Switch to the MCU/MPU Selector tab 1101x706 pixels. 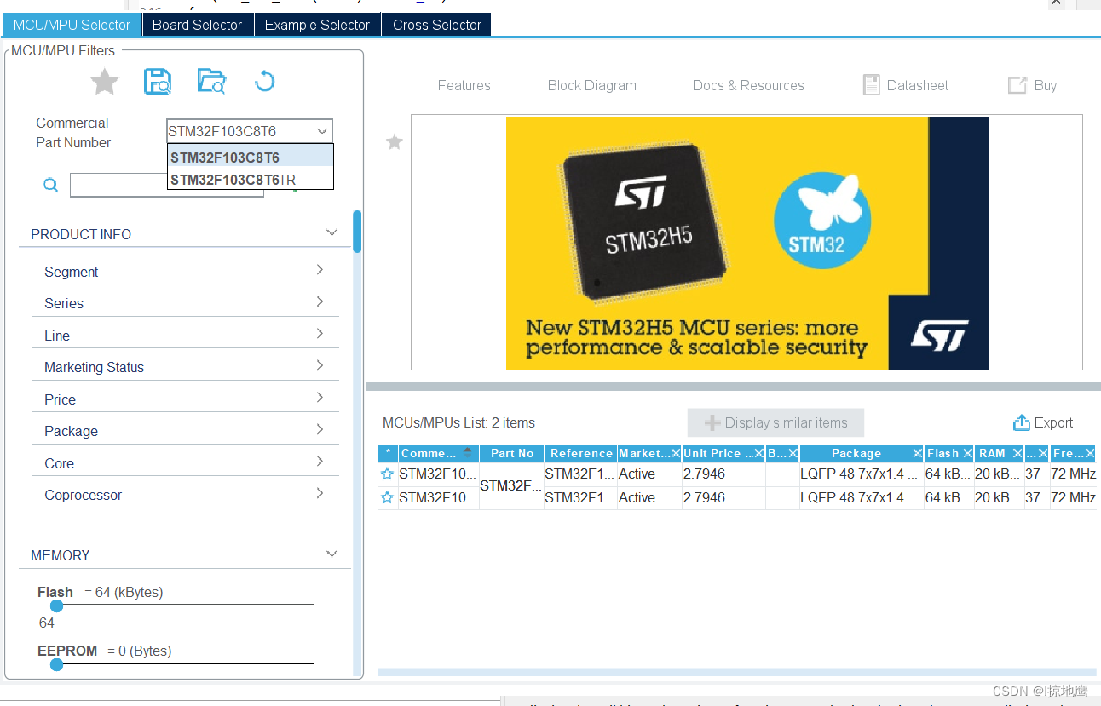[x=72, y=25]
